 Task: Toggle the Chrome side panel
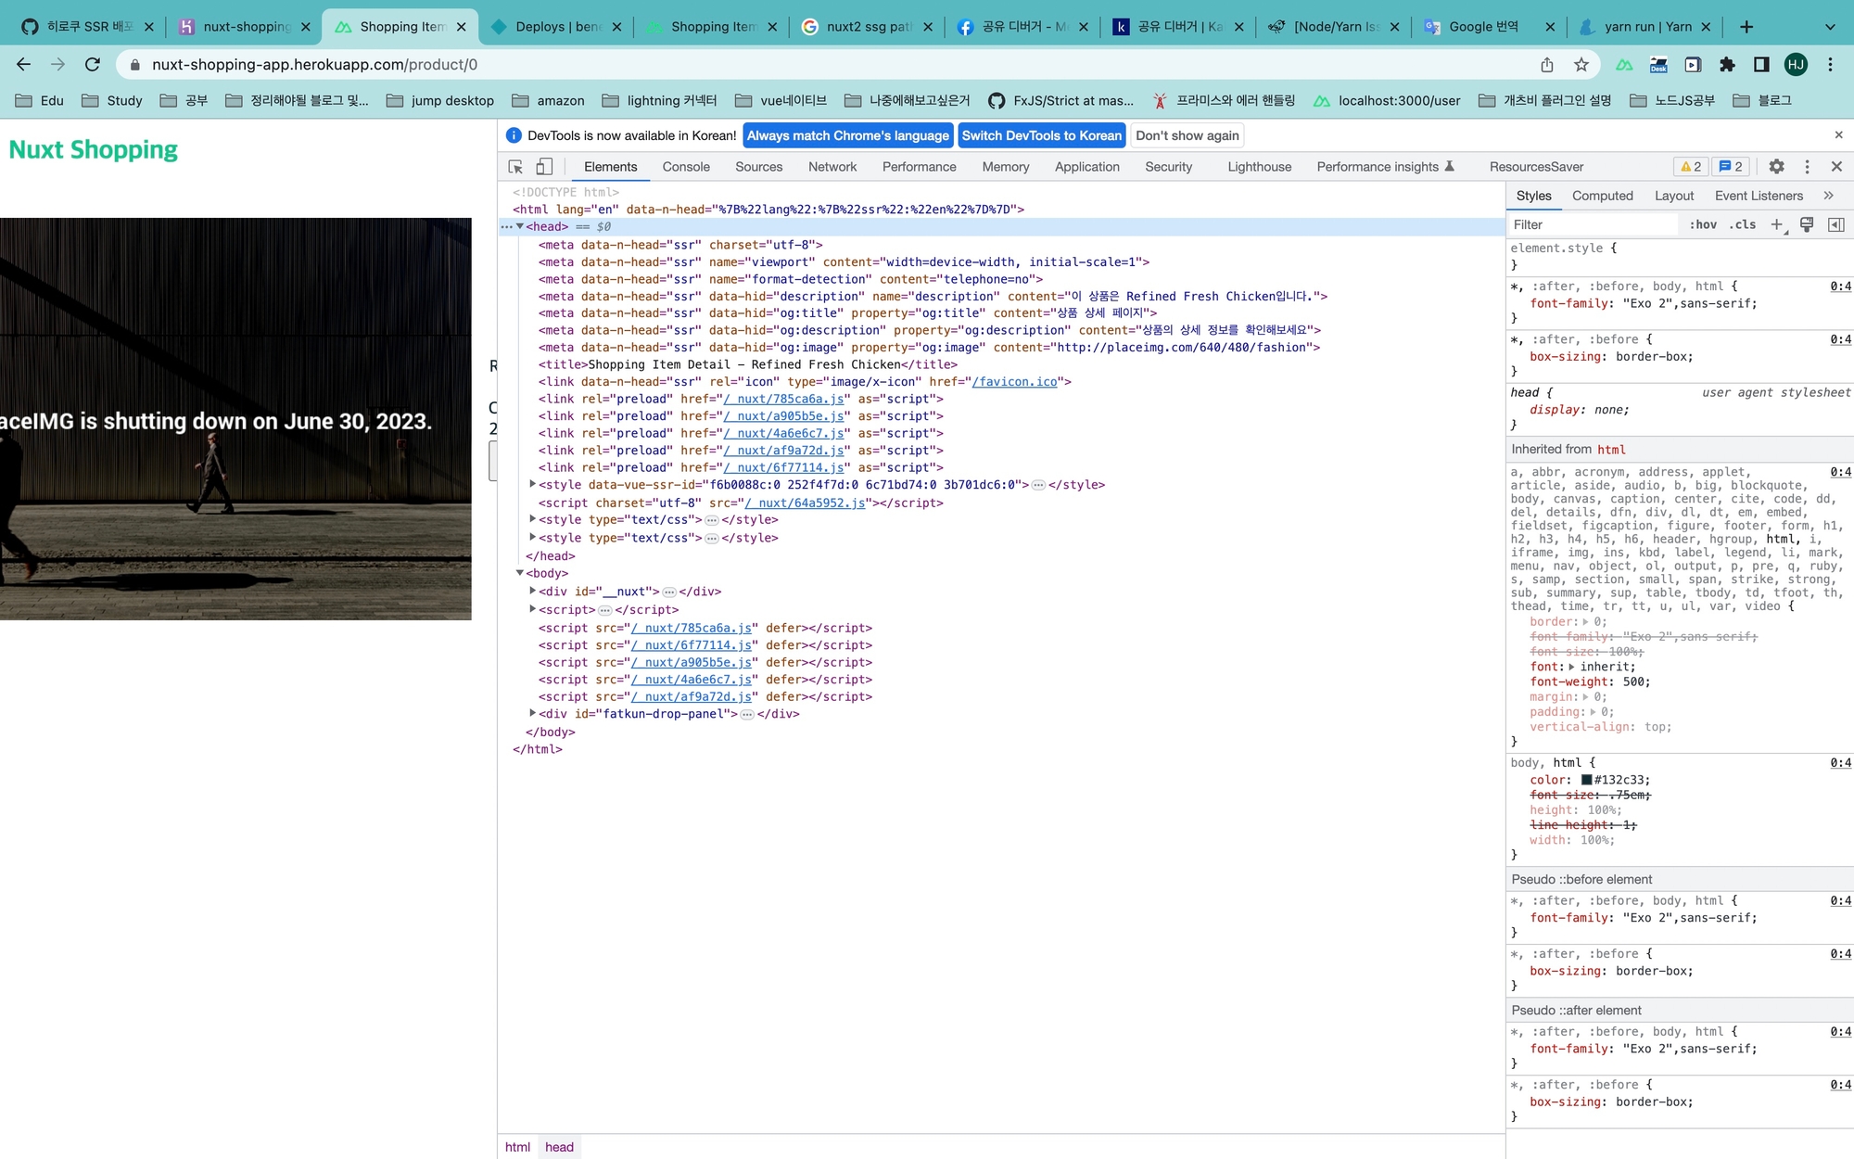point(1761,64)
